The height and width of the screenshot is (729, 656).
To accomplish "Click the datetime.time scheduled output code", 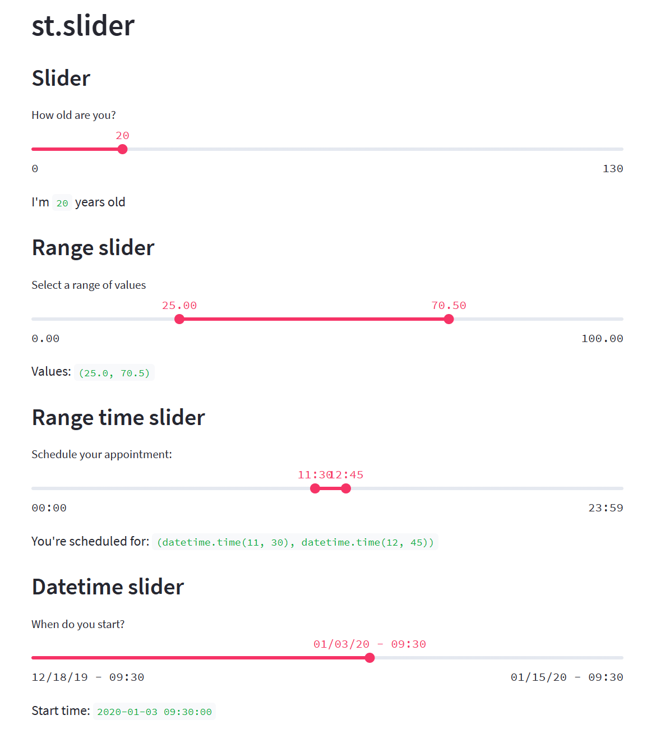I will click(x=295, y=542).
